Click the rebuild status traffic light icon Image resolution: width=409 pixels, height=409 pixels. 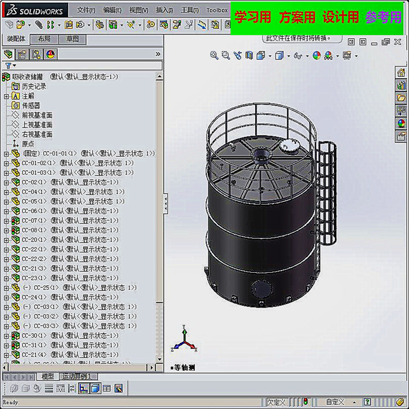pyautogui.click(x=305, y=402)
